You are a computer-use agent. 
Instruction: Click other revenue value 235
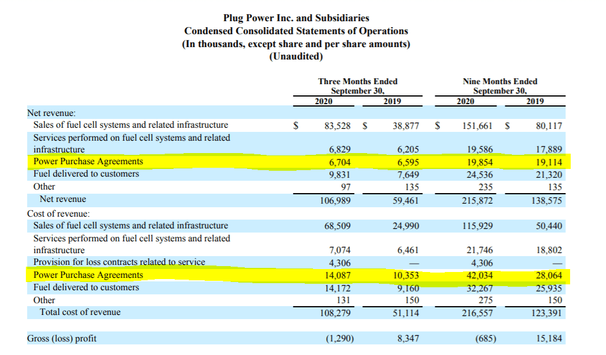point(486,187)
